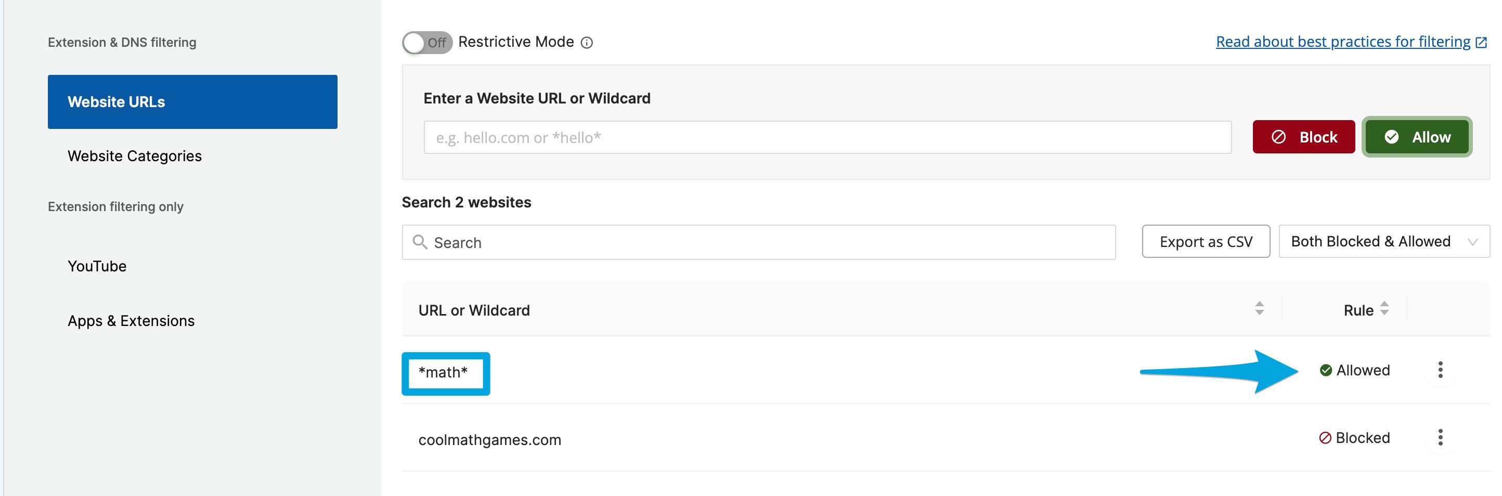Open Website Categories section
The width and height of the screenshot is (1502, 496).
pos(135,156)
